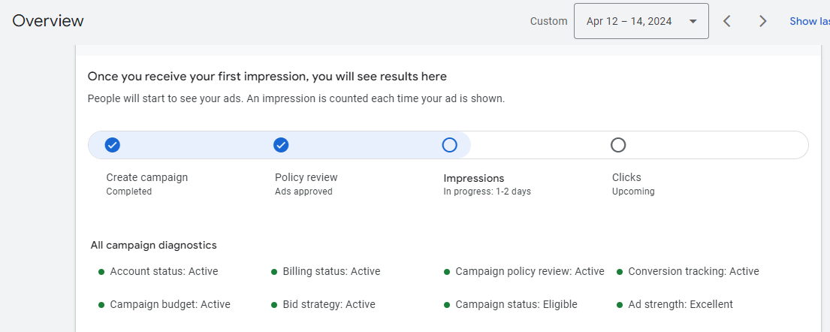Select the Impressions in-progress step circle
Viewport: 830px width, 332px height.
[x=449, y=145]
